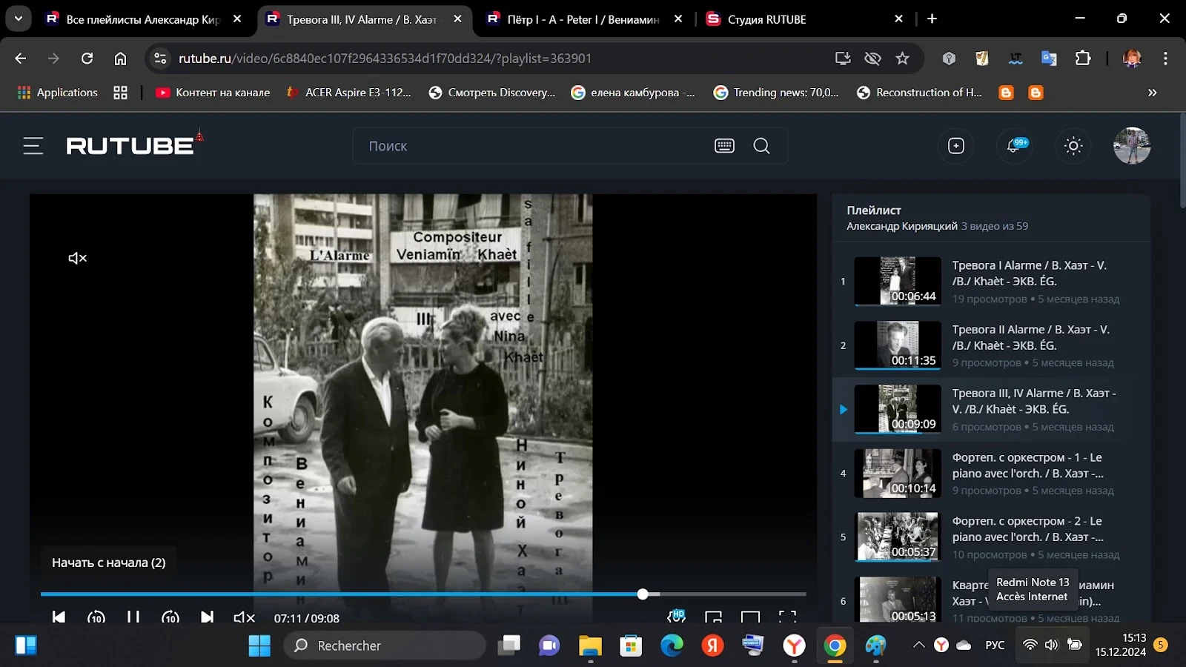Viewport: 1186px width, 667px height.
Task: Open the Тревога I Alarme video title
Action: click(1029, 273)
